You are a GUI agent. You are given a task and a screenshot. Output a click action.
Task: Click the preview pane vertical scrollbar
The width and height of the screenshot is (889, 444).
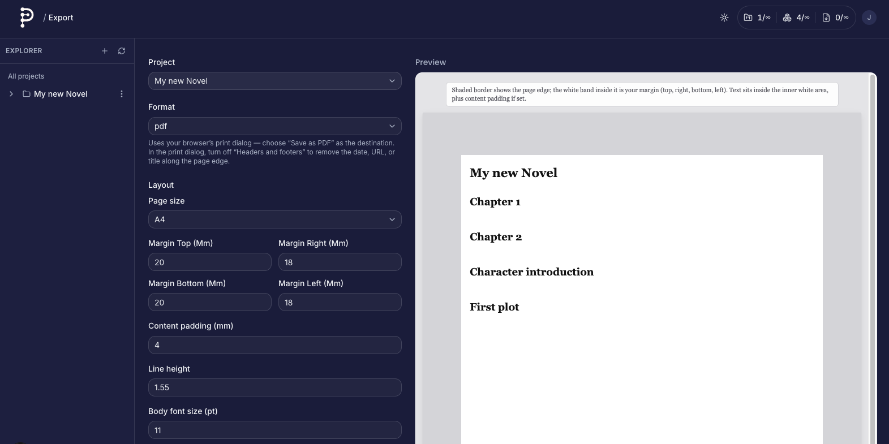[x=872, y=255]
